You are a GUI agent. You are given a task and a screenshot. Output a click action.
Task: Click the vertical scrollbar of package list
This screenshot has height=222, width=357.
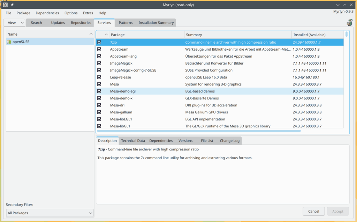tap(346, 34)
